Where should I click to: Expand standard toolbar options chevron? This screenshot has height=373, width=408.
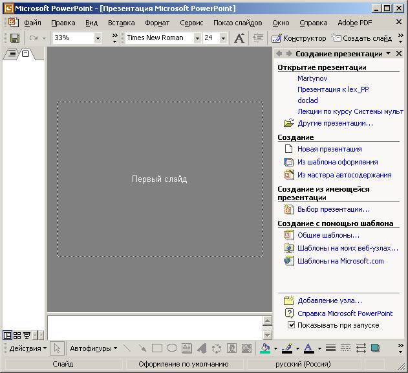pyautogui.click(x=114, y=38)
